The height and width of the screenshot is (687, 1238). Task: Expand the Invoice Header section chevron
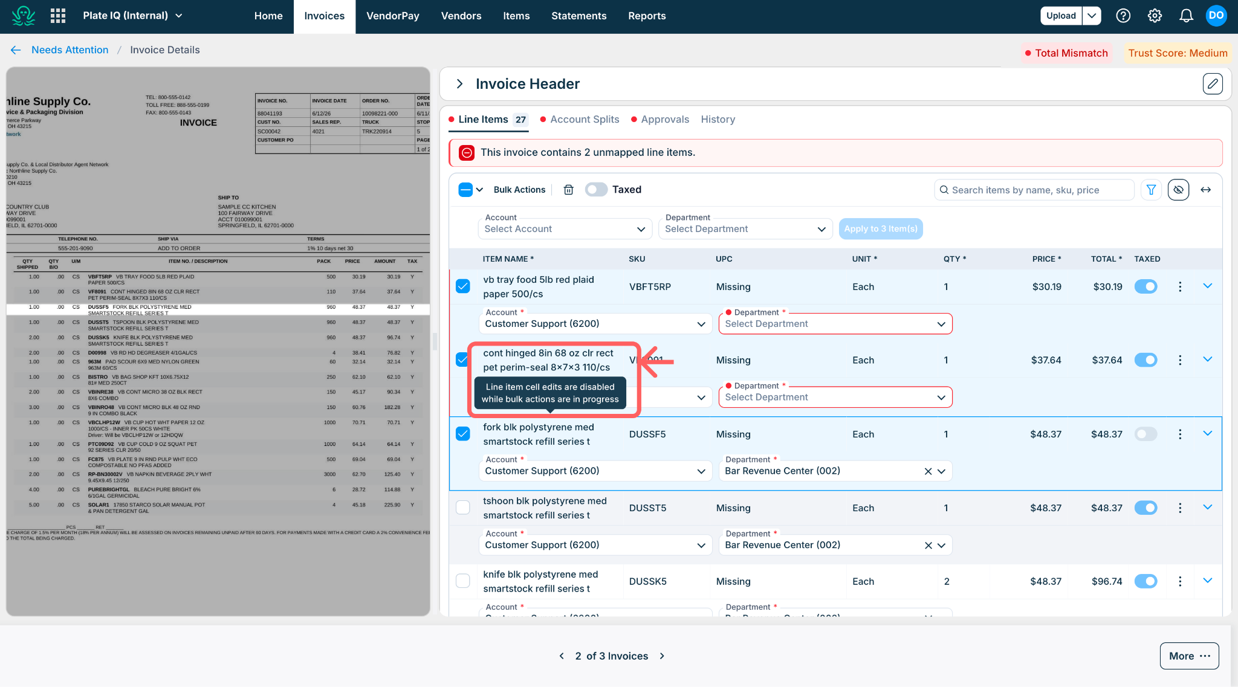[x=459, y=84]
